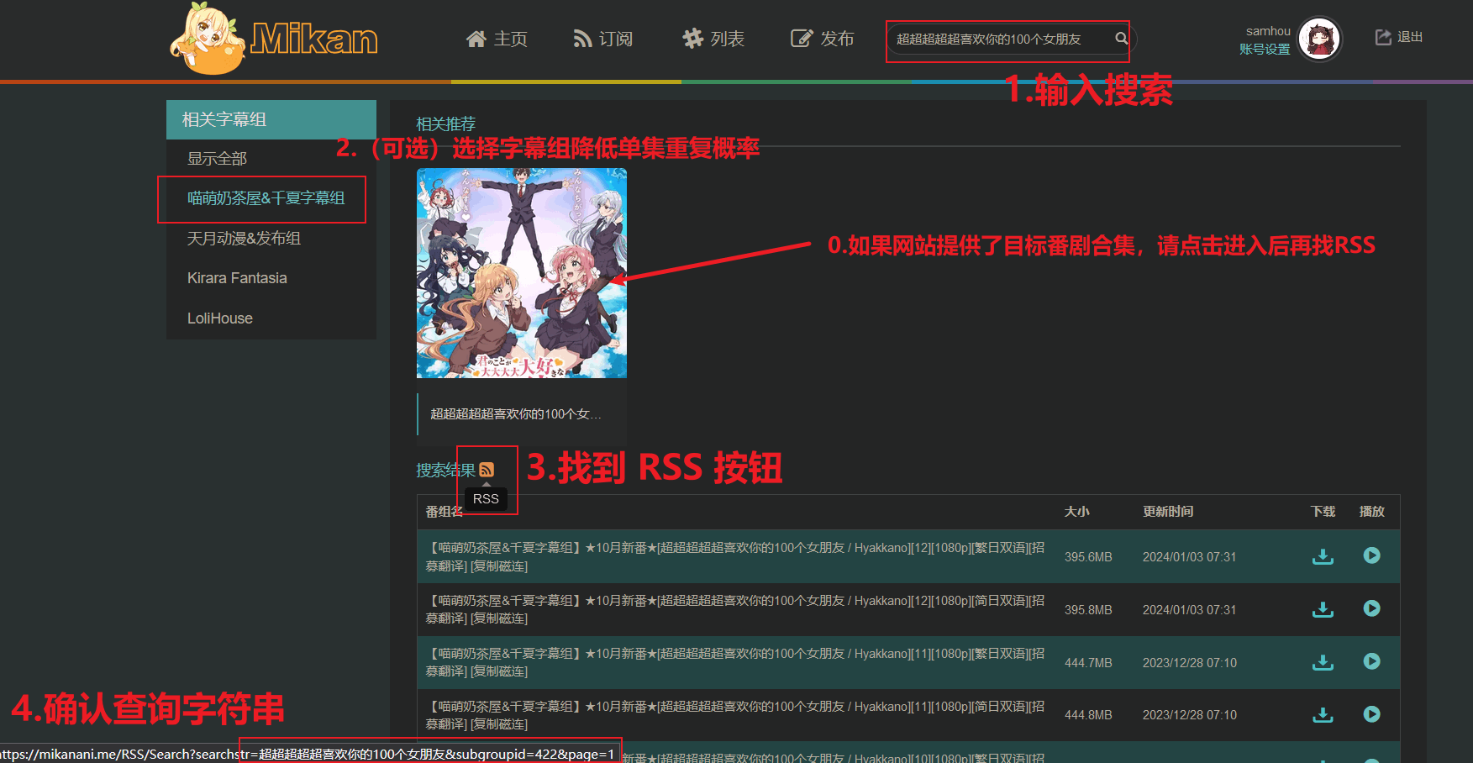This screenshot has height=763, width=1473.
Task: Open 账号设置 account settings
Action: 1265,49
